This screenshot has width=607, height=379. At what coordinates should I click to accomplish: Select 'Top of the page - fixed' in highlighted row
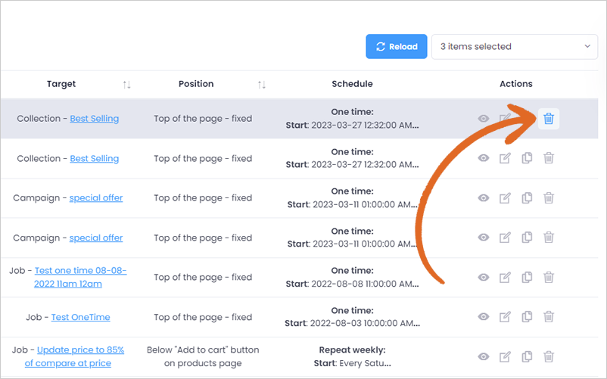click(203, 118)
